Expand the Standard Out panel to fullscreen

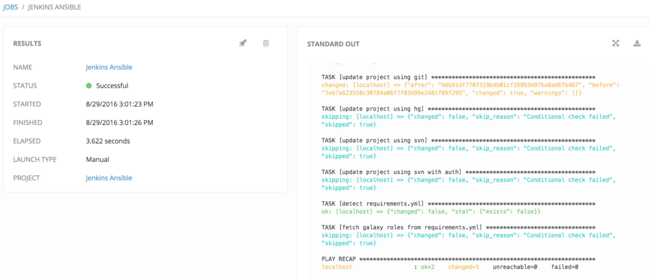[x=615, y=43]
